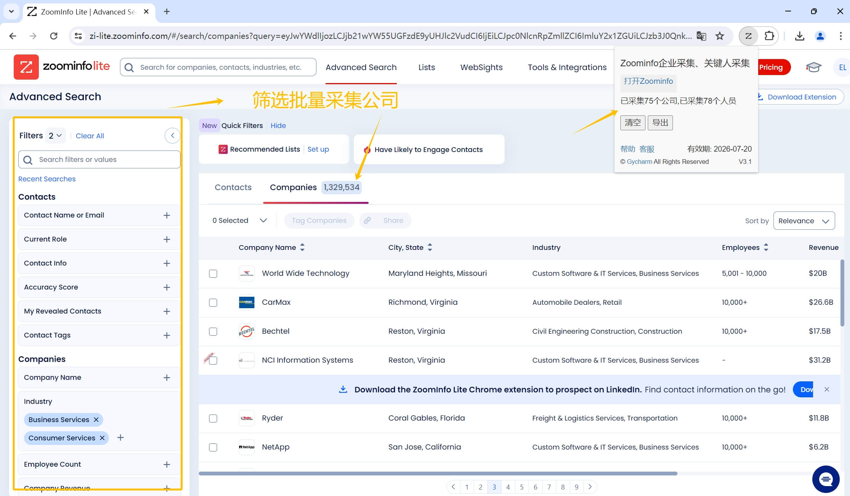Focus the main company search field
Screen dimensions: 850x496
tap(218, 67)
